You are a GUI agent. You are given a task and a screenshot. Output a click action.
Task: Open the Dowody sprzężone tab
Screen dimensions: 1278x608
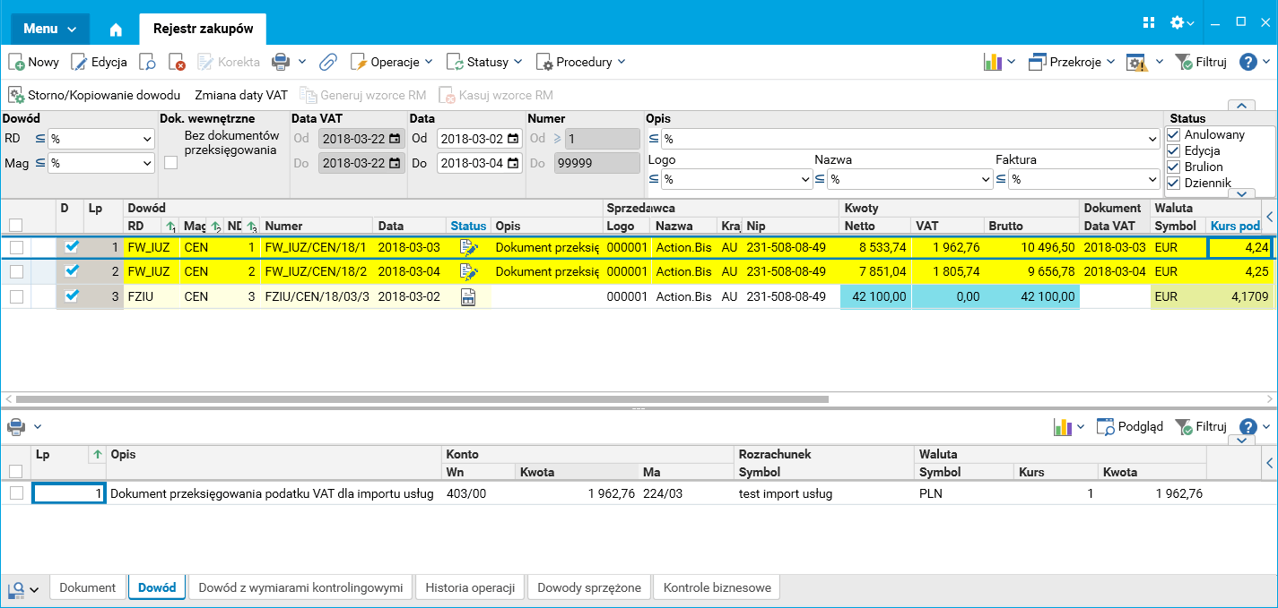click(589, 587)
